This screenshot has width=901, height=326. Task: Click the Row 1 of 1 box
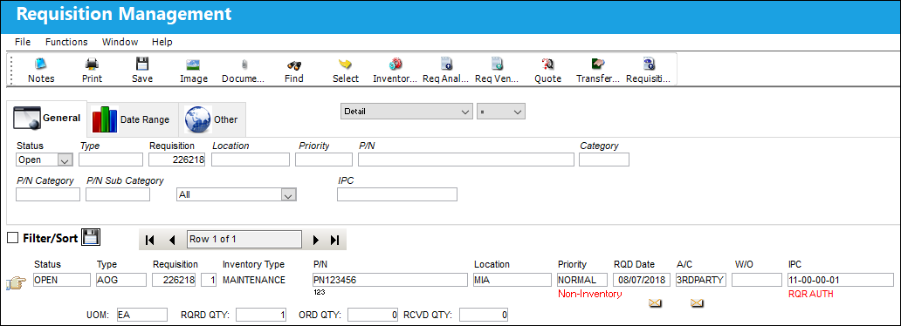click(244, 240)
